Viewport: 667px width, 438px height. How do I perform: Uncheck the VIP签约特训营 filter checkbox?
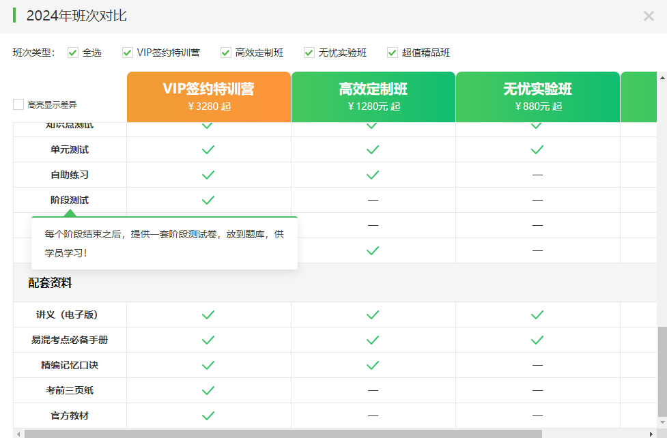(128, 53)
